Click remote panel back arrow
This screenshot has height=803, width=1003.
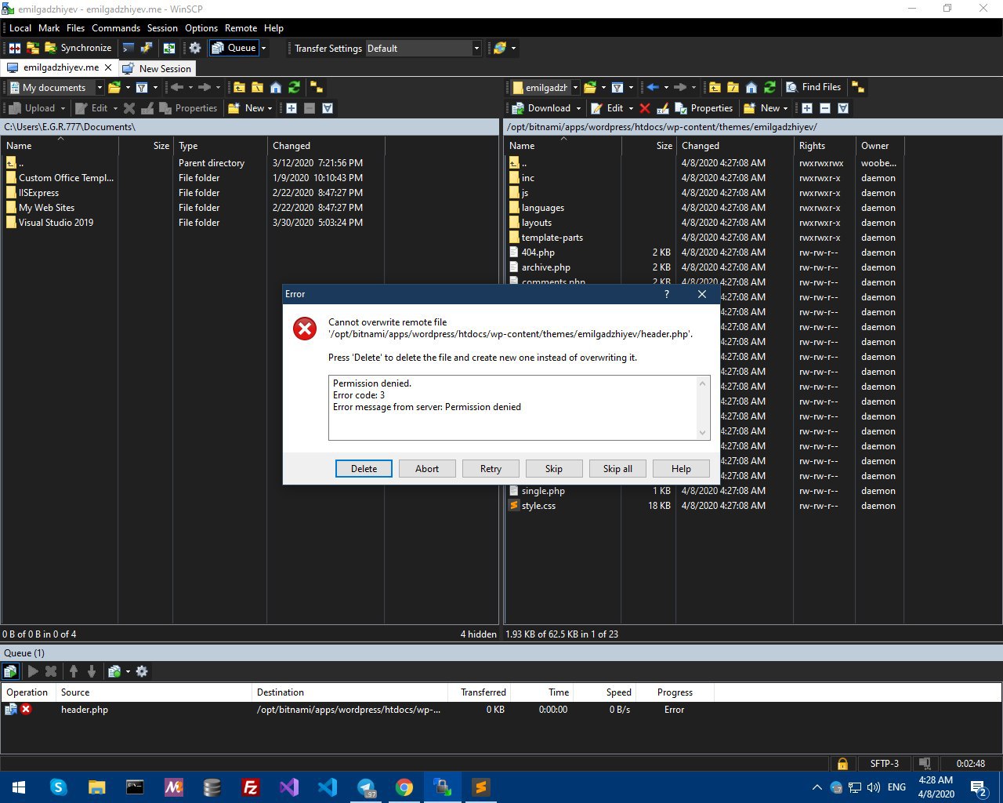pyautogui.click(x=653, y=87)
